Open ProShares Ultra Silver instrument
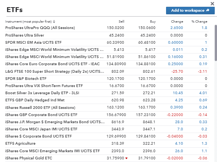The width and height of the screenshot is (217, 162). [25, 35]
